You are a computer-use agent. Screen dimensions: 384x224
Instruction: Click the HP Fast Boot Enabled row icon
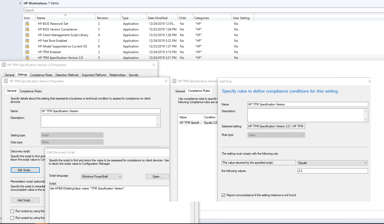click(x=27, y=40)
